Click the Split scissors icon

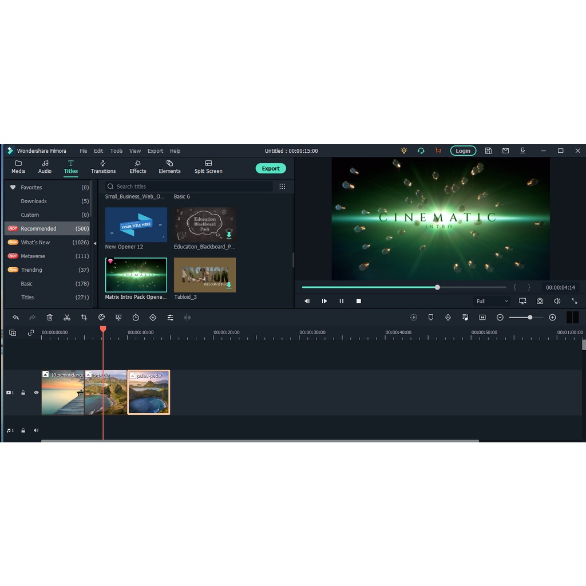(x=67, y=318)
